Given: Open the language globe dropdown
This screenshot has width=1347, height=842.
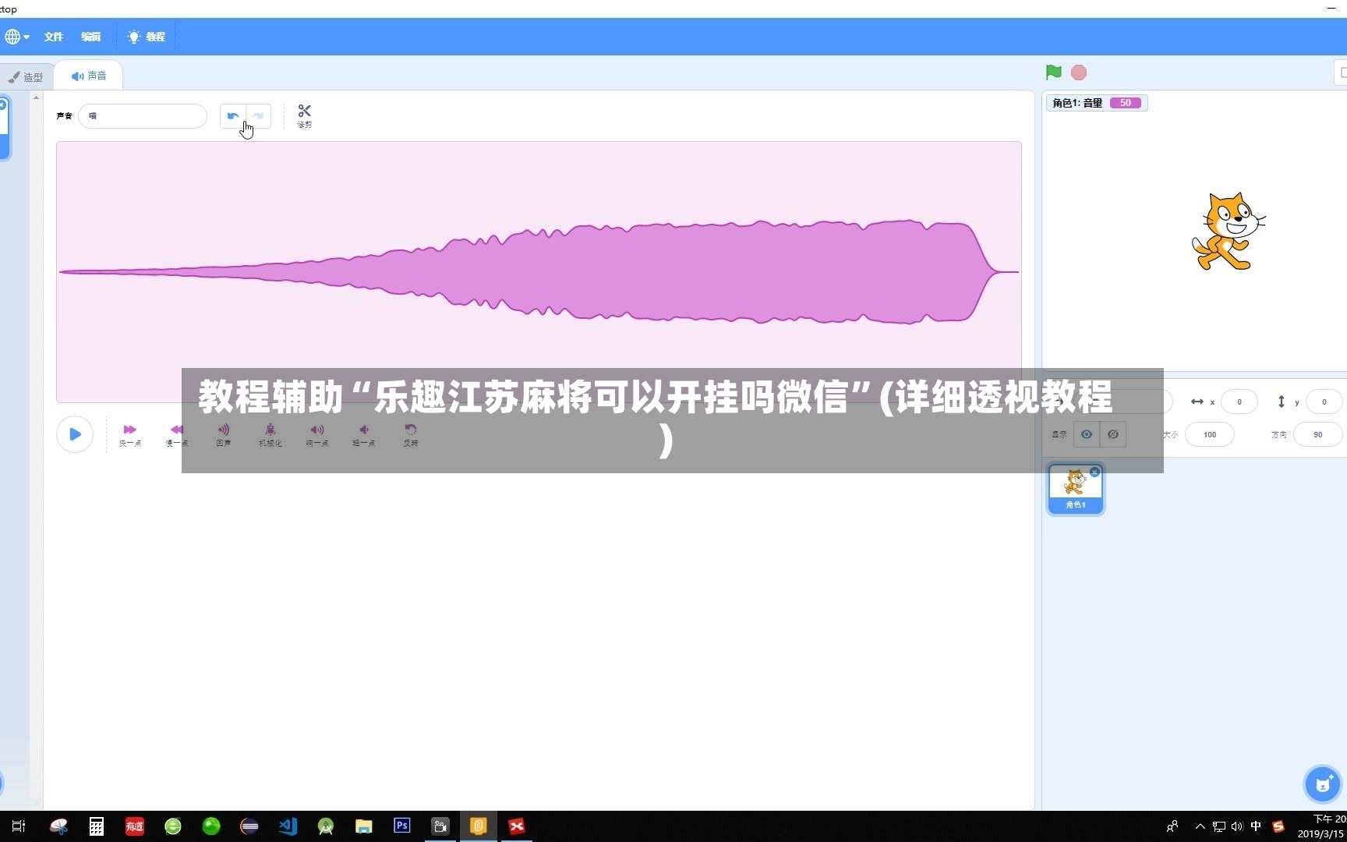Looking at the screenshot, I should pos(16,37).
